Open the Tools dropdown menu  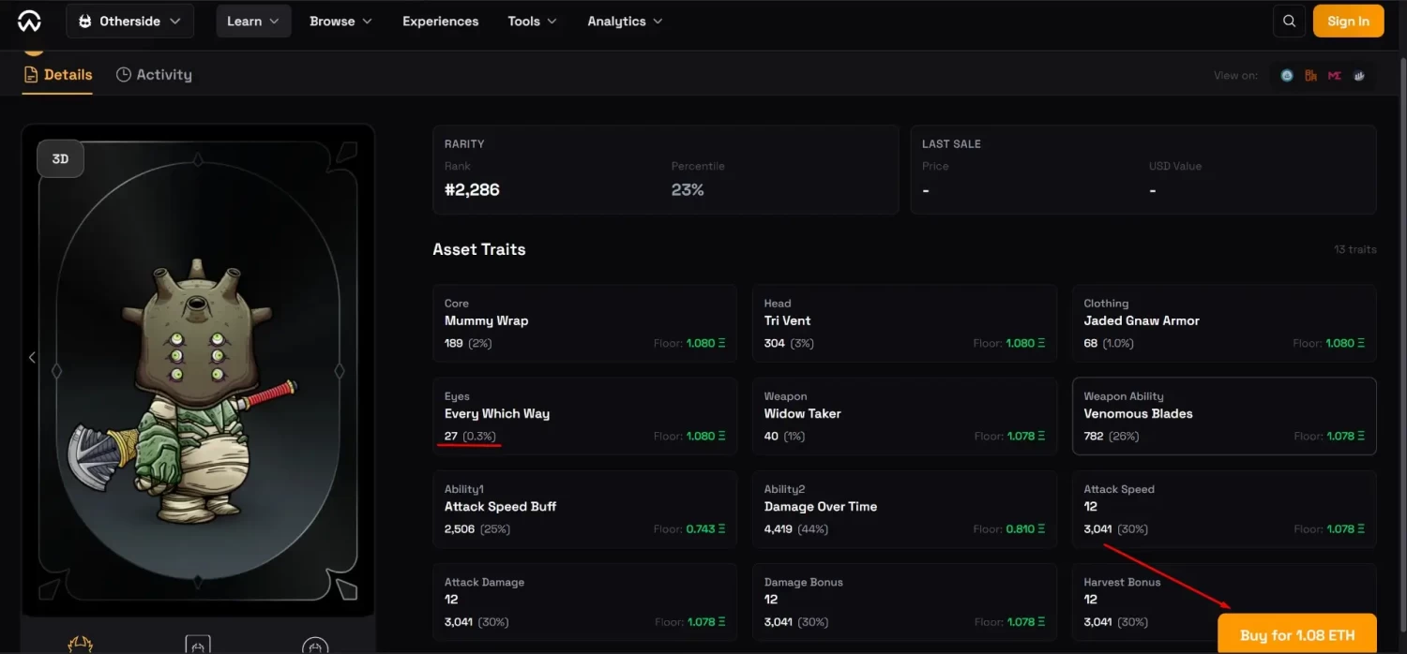[x=532, y=21]
